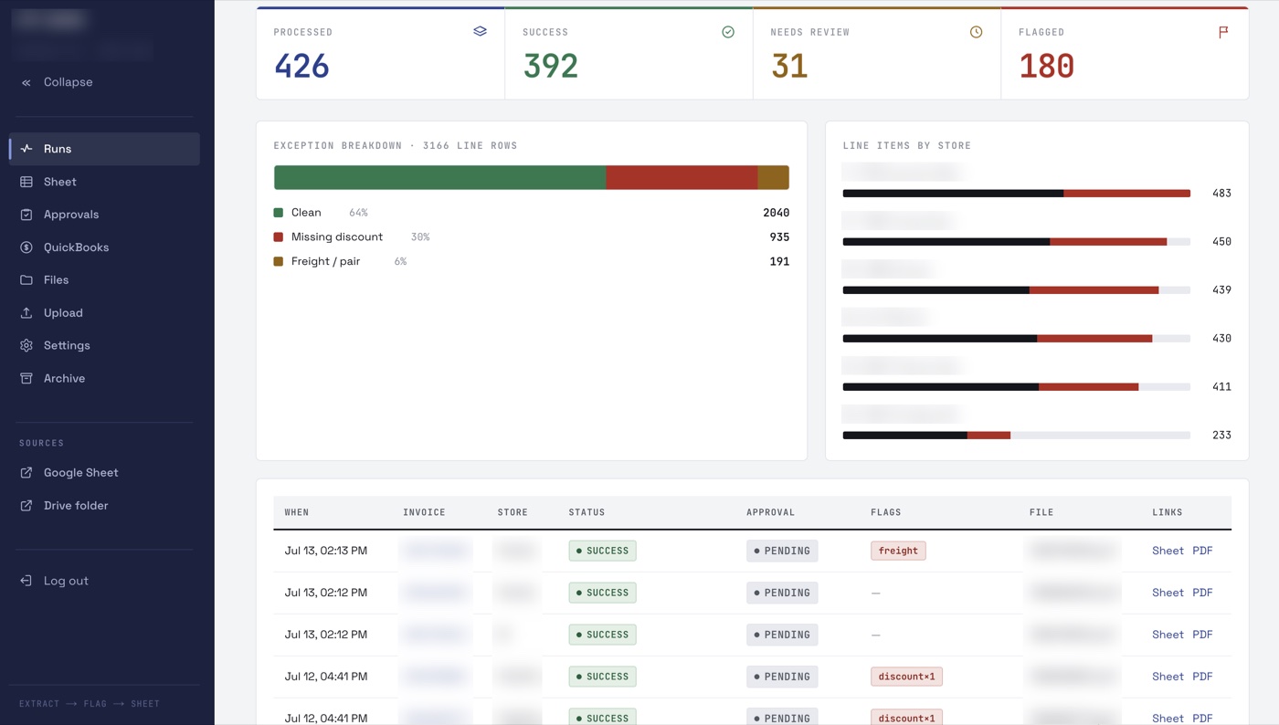
Task: Click the APPROVAL column header
Action: click(770, 512)
